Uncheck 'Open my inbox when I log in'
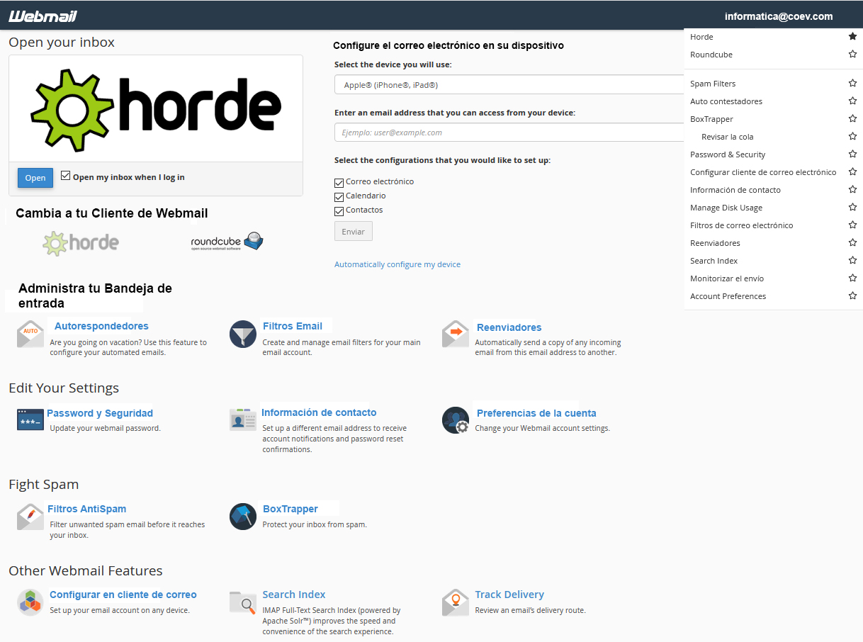This screenshot has height=642, width=863. (66, 176)
